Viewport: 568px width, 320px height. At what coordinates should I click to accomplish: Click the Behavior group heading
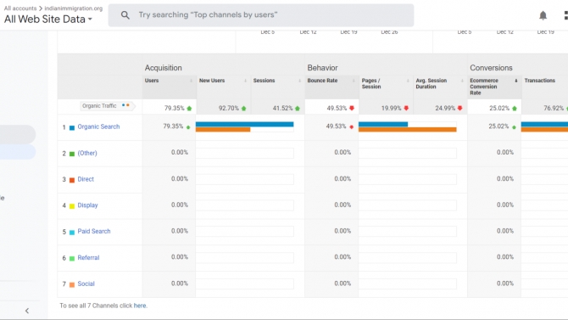point(322,68)
